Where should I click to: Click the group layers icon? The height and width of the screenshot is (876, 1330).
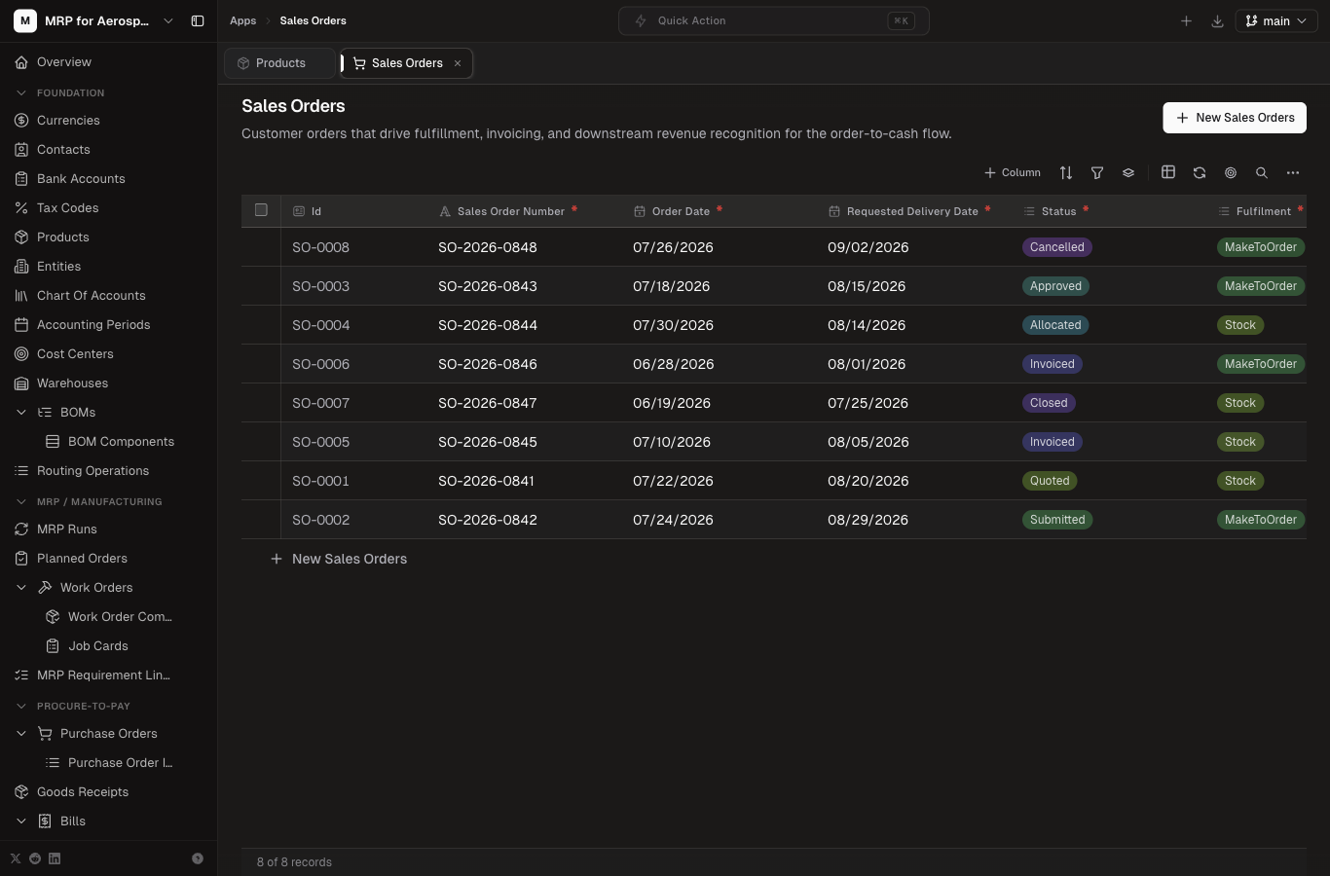[1128, 172]
